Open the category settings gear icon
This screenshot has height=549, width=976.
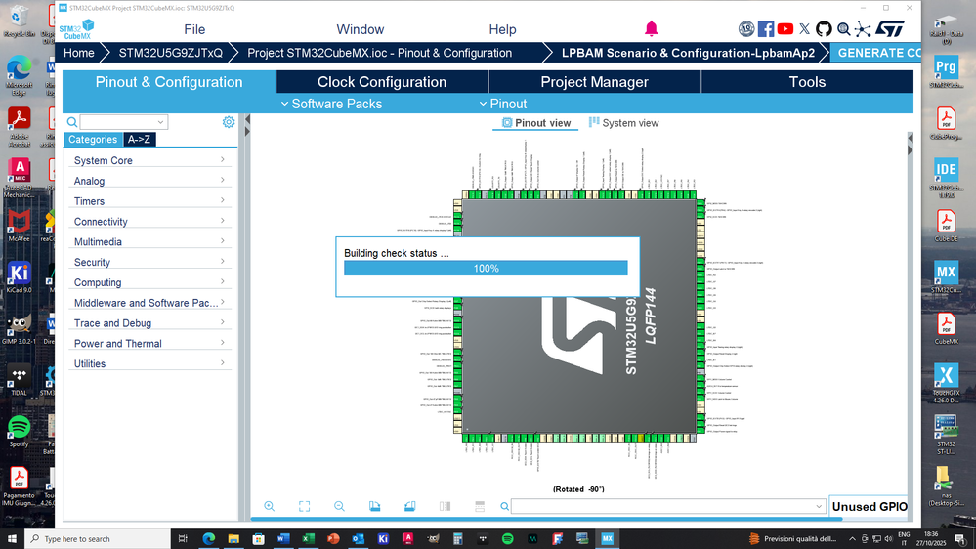[x=229, y=122]
